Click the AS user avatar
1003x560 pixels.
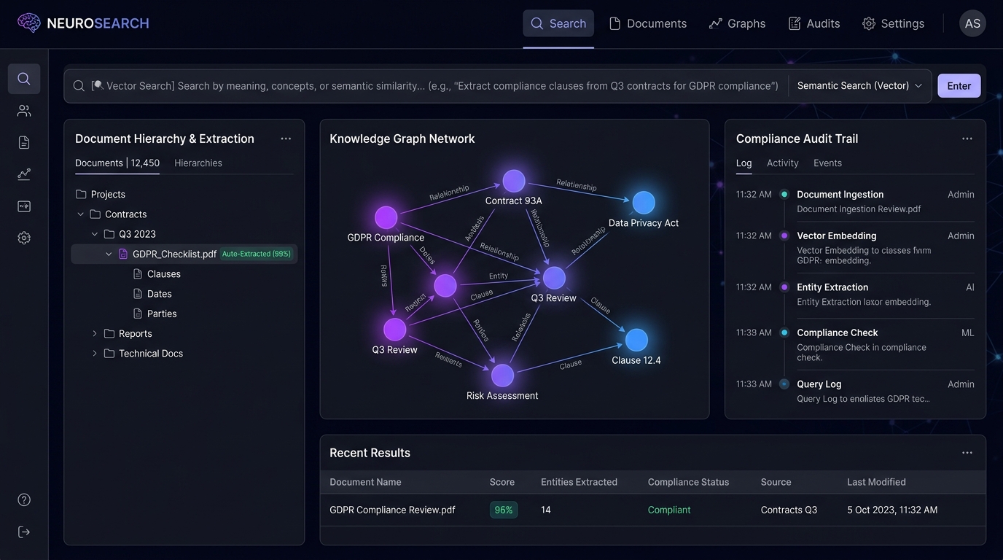(x=972, y=23)
